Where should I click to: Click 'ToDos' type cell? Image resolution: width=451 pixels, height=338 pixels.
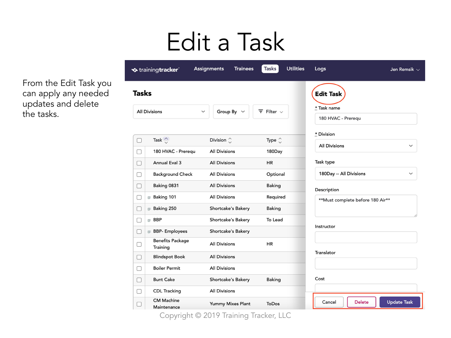click(273, 304)
